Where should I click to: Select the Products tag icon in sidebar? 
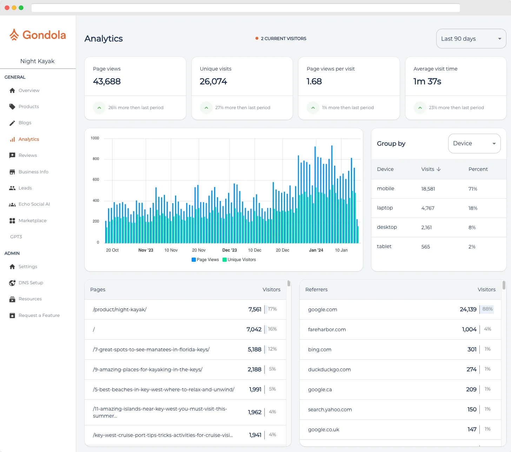[x=12, y=106]
